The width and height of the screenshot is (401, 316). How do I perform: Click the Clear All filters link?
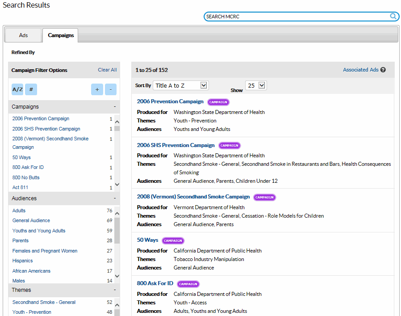pos(107,70)
